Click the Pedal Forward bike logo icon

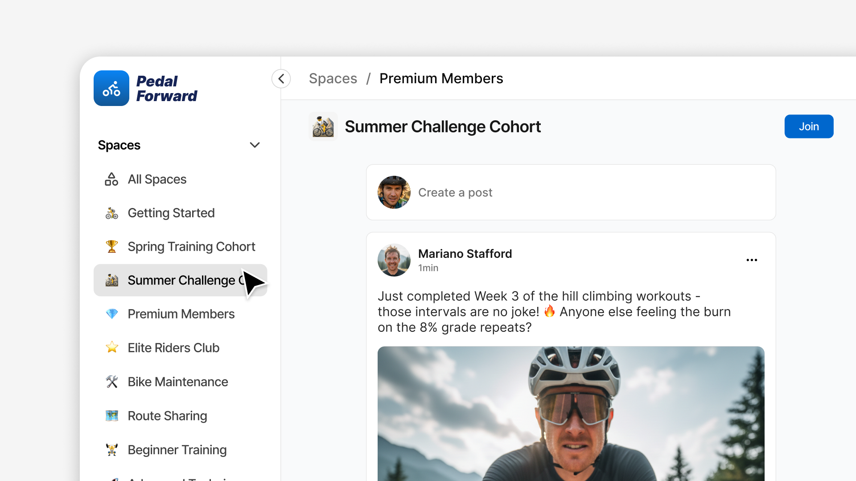[111, 88]
